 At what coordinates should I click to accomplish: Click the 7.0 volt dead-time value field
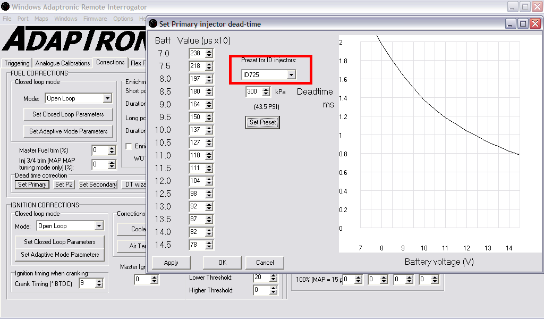[x=197, y=53]
